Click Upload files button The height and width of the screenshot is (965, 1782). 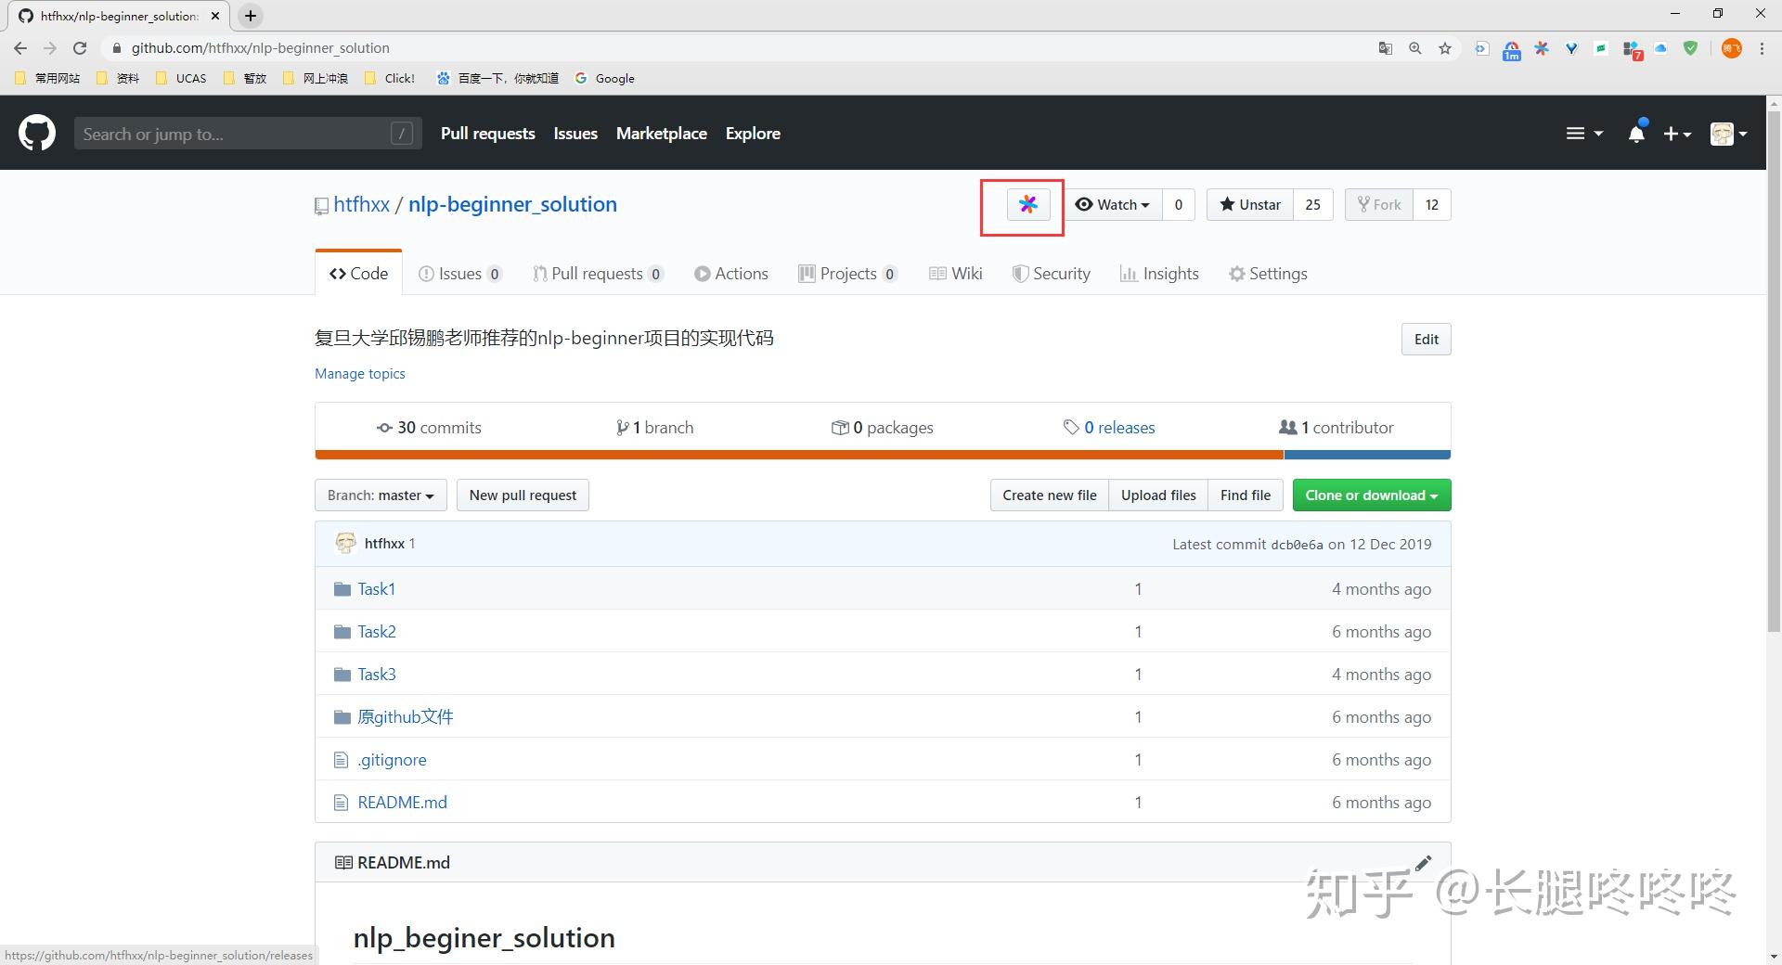point(1158,495)
